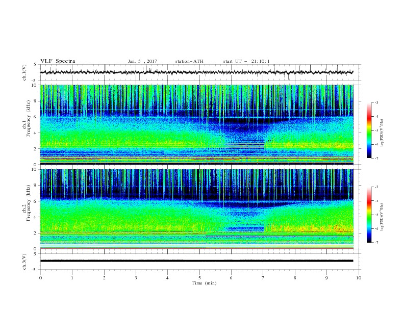The height and width of the screenshot is (312, 404).
Task: Click the "station=ATH" header label
Action: 189,61
